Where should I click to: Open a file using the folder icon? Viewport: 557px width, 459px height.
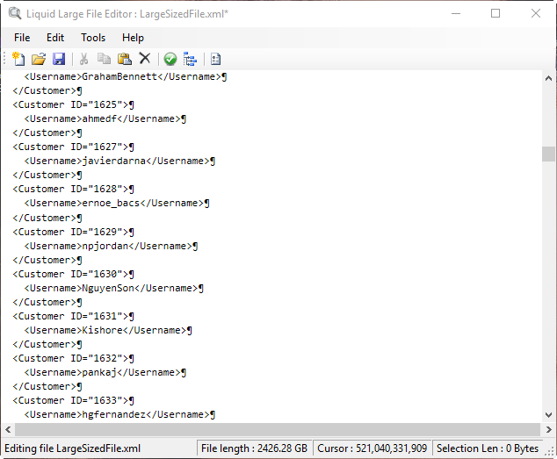point(39,59)
